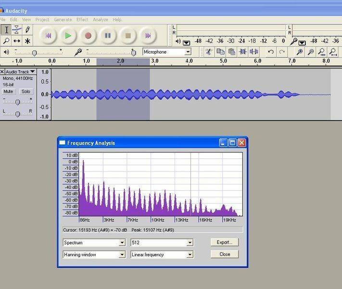
Task: Click the output speaker meter icon
Action: [178, 41]
